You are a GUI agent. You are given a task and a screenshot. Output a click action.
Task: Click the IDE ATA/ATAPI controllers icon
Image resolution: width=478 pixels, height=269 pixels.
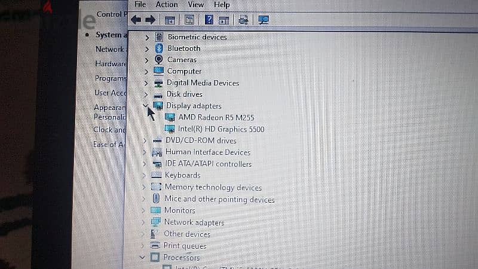(x=157, y=164)
